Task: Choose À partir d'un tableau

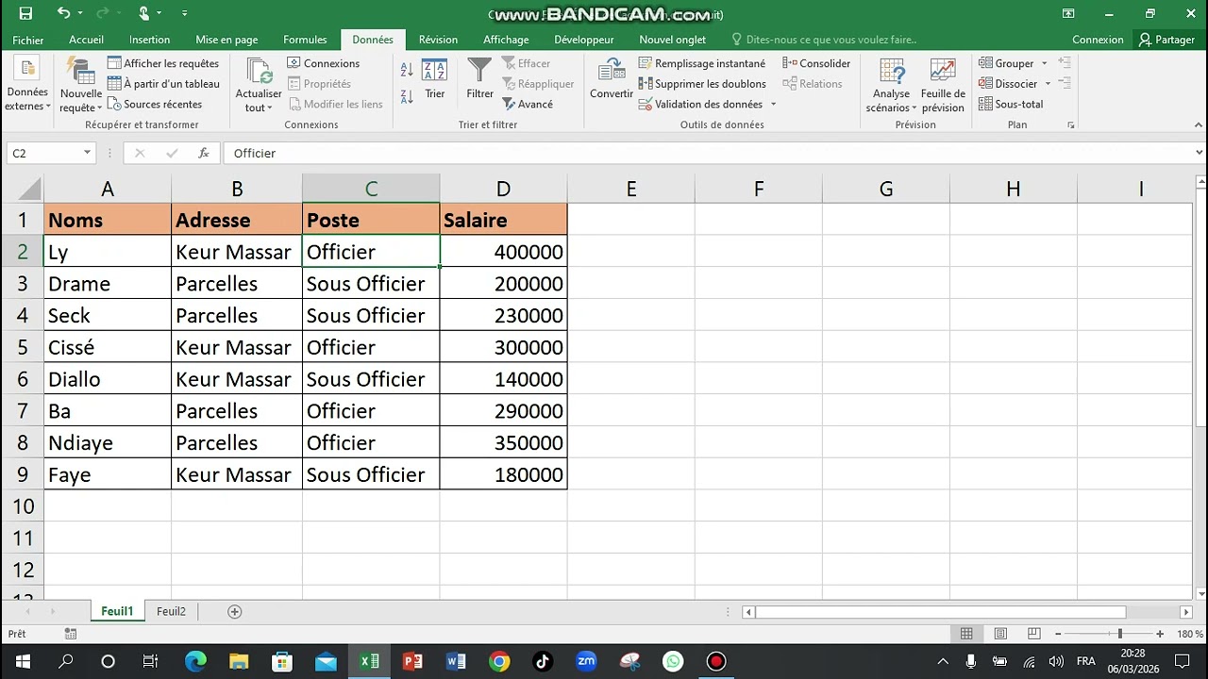Action: [163, 84]
